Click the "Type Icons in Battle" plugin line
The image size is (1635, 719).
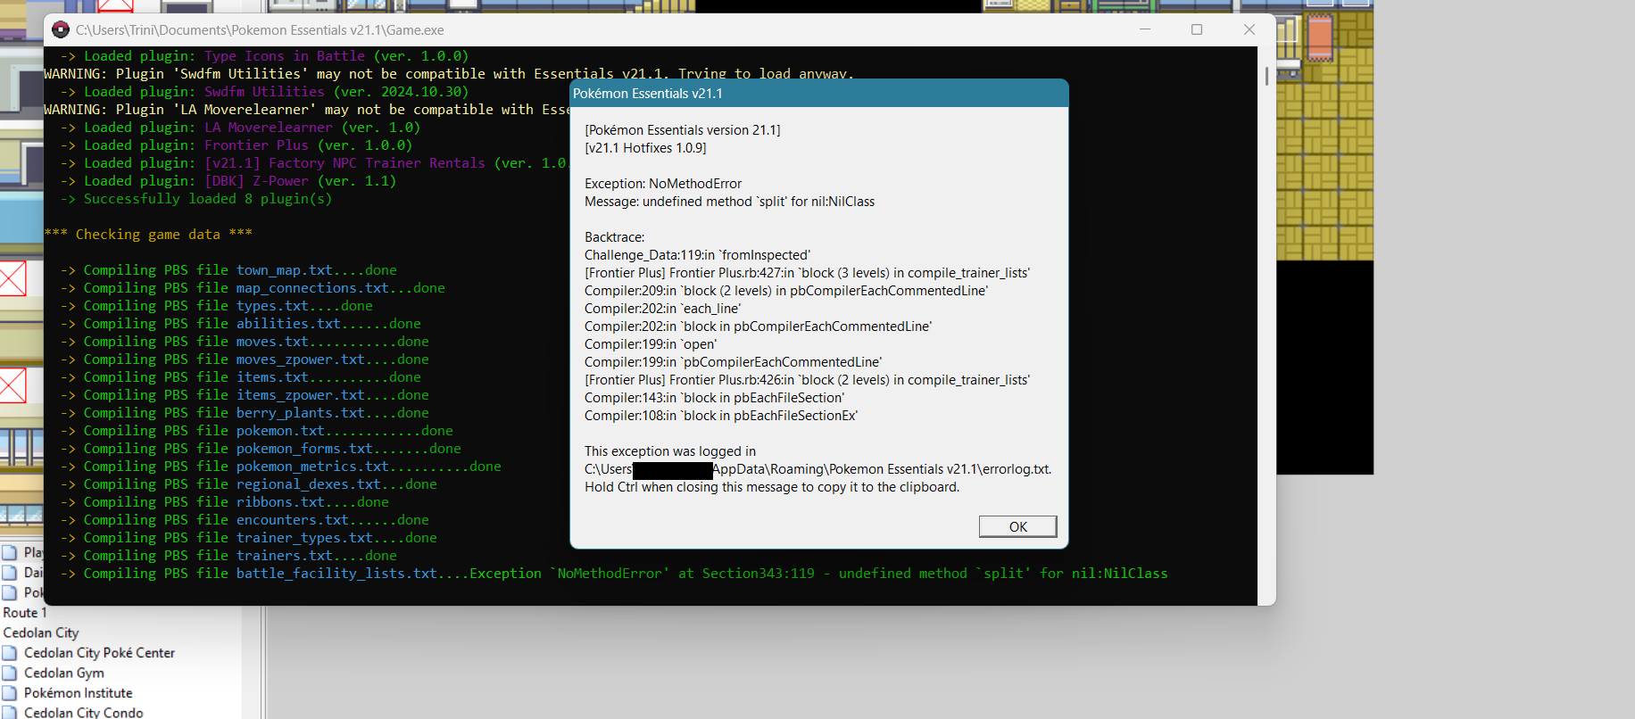coord(264,56)
